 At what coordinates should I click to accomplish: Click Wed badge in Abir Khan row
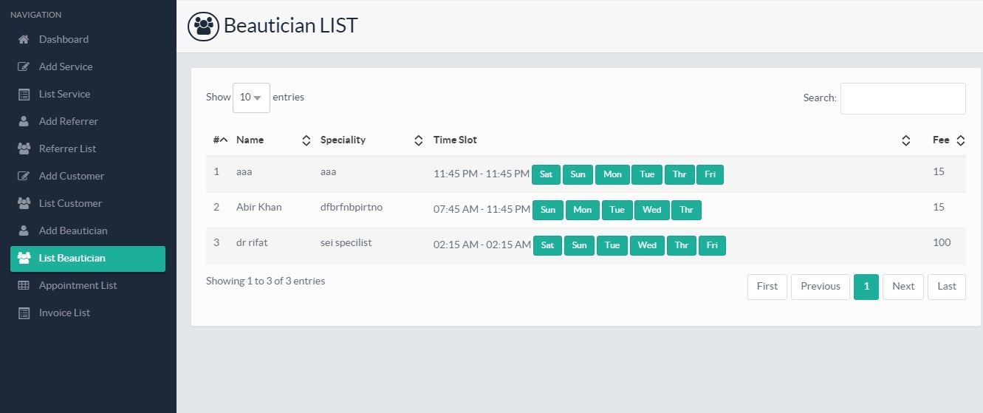click(651, 210)
